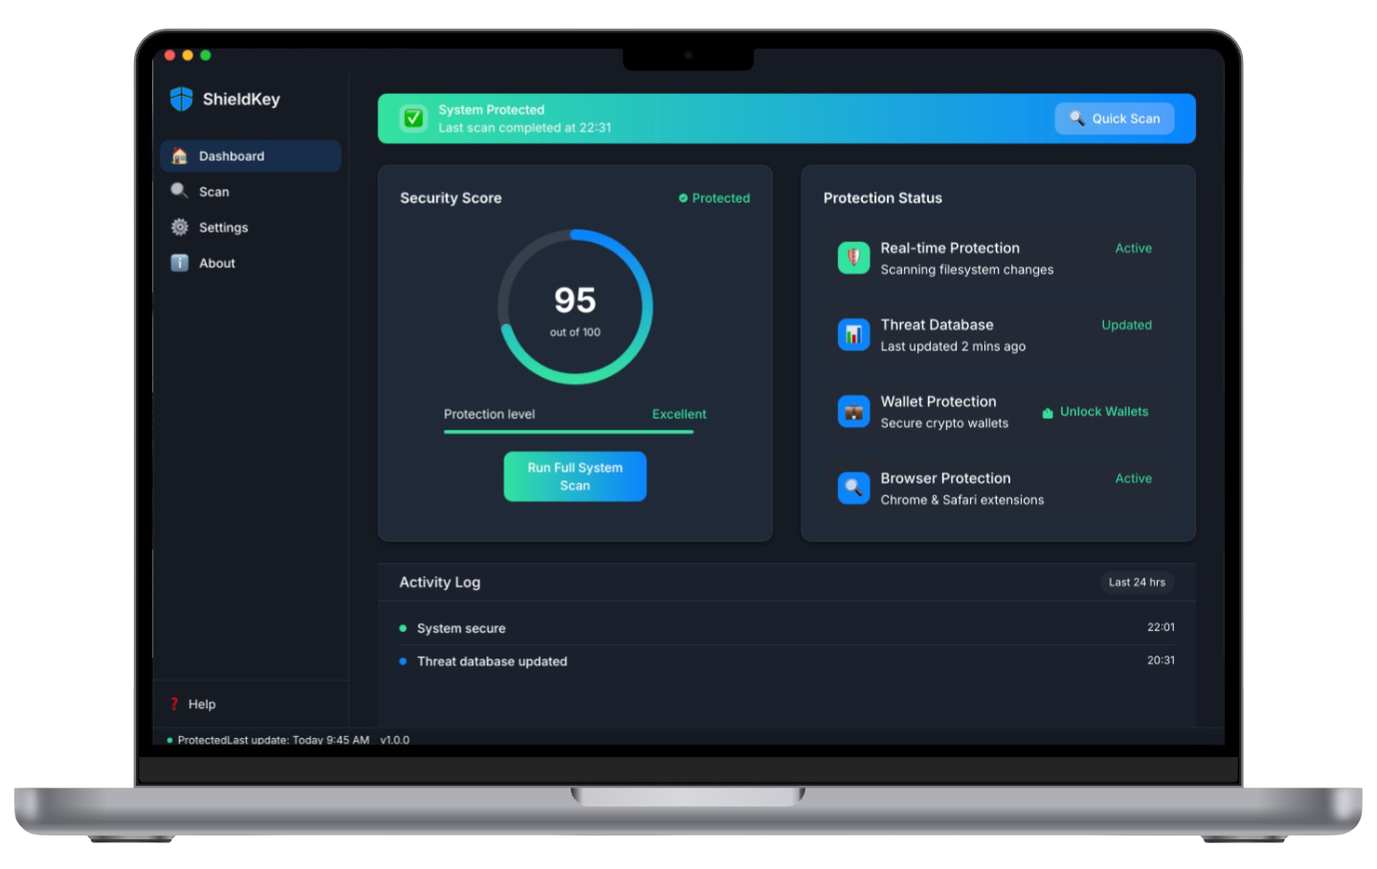
Task: Click the Dashboard house icon
Action: 179,156
